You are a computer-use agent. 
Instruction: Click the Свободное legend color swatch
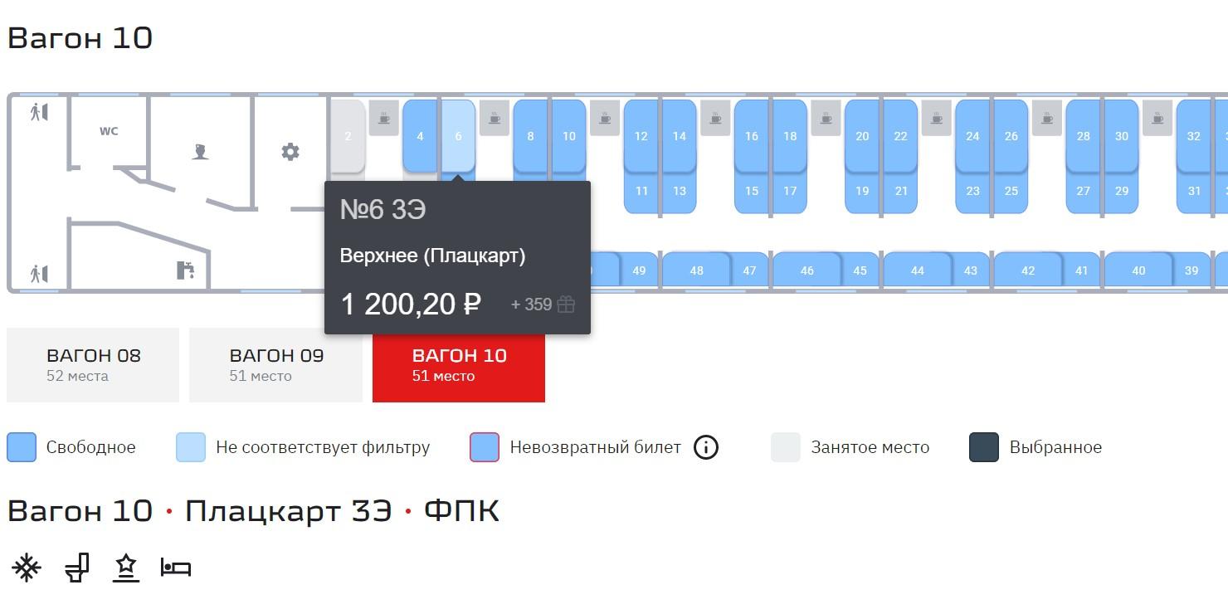point(22,447)
